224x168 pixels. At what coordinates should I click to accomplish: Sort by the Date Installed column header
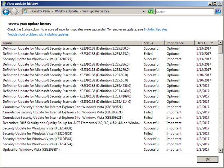pos(206,43)
